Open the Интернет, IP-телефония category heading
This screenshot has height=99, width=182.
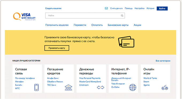(x=120, y=71)
